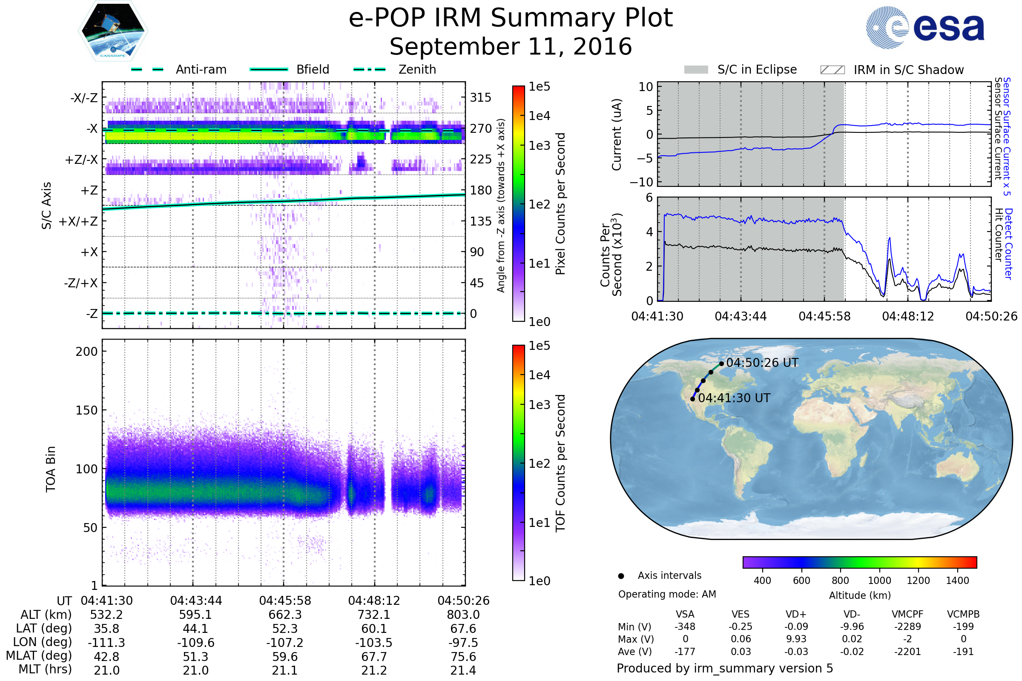Click the S/C Axis y-axis label
This screenshot has height=681, width=1022.
coord(46,206)
